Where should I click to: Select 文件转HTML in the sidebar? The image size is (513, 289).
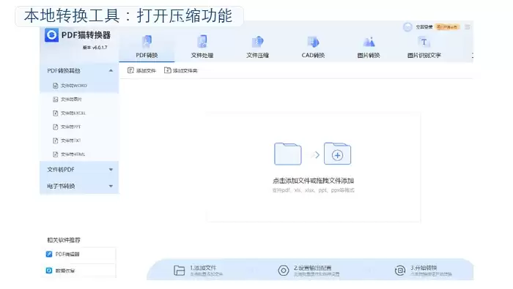(x=79, y=154)
